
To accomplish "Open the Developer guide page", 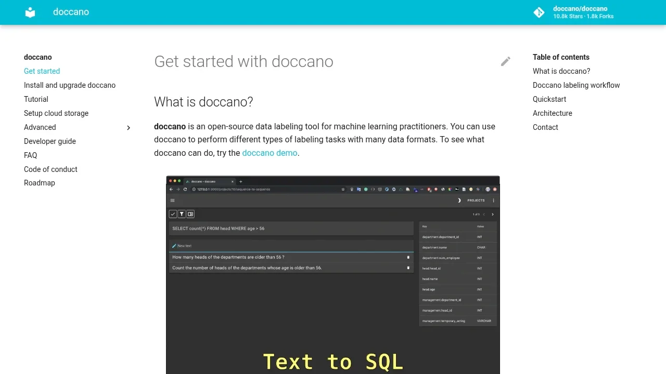I will [50, 141].
